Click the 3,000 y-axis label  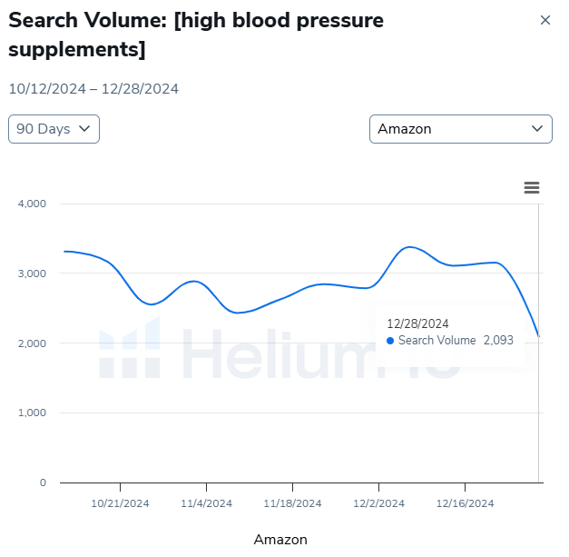[32, 274]
